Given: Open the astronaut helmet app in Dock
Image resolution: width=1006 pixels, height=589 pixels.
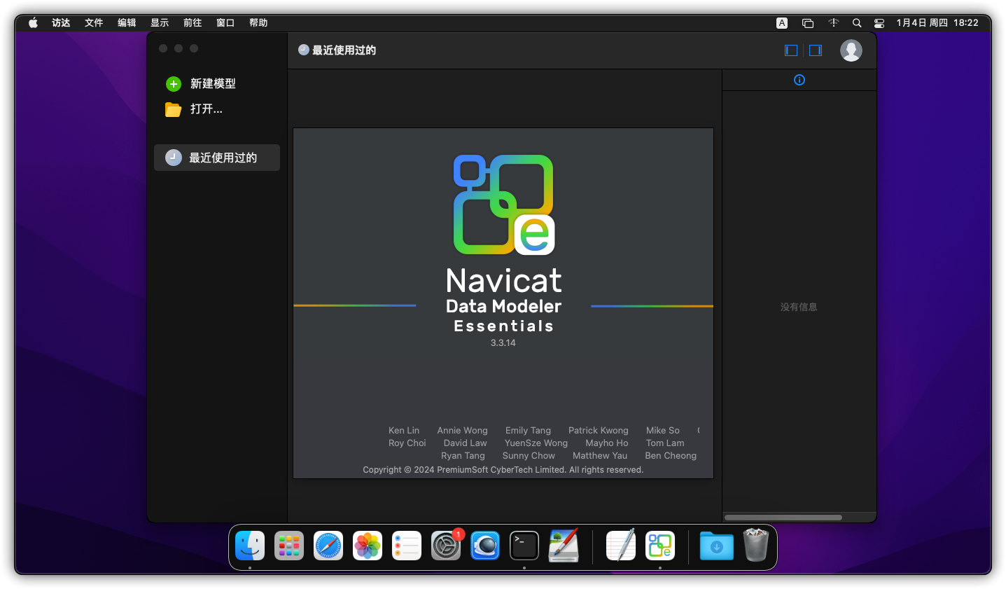Looking at the screenshot, I should [x=485, y=546].
